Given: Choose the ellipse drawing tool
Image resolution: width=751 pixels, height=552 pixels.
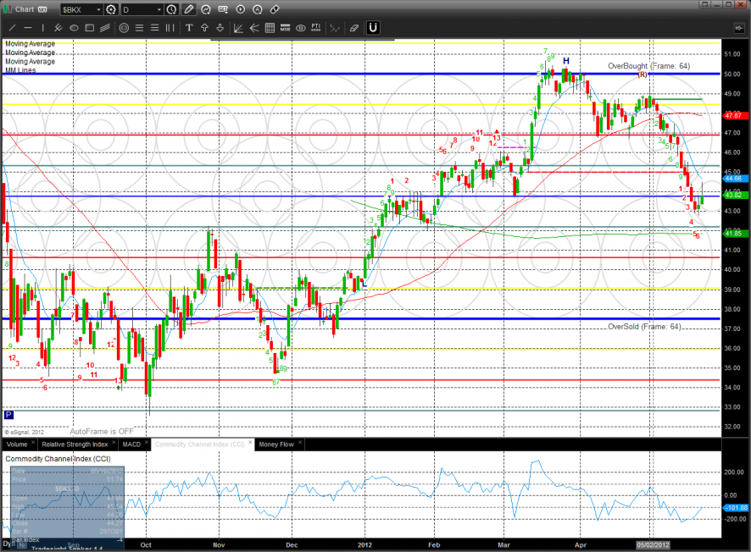Looking at the screenshot, I should pyautogui.click(x=75, y=27).
